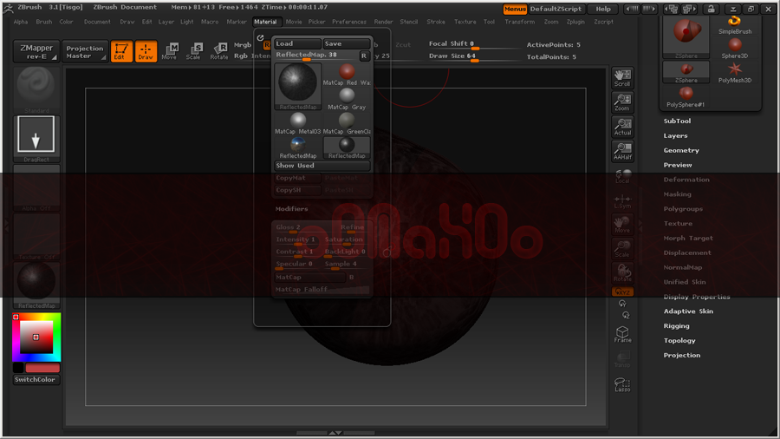Image resolution: width=780 pixels, height=439 pixels.
Task: Open the Document menu
Action: pyautogui.click(x=97, y=22)
